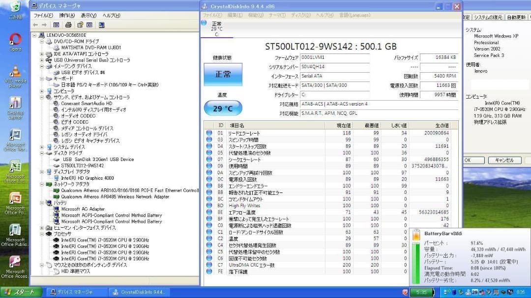The image size is (531, 298).
Task: Click the BatteryBar charge level bar
Action: coord(415,258)
